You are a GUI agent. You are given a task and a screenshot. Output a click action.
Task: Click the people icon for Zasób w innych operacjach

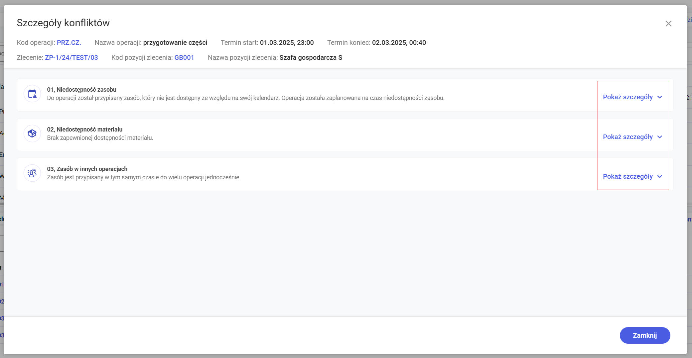click(x=32, y=173)
